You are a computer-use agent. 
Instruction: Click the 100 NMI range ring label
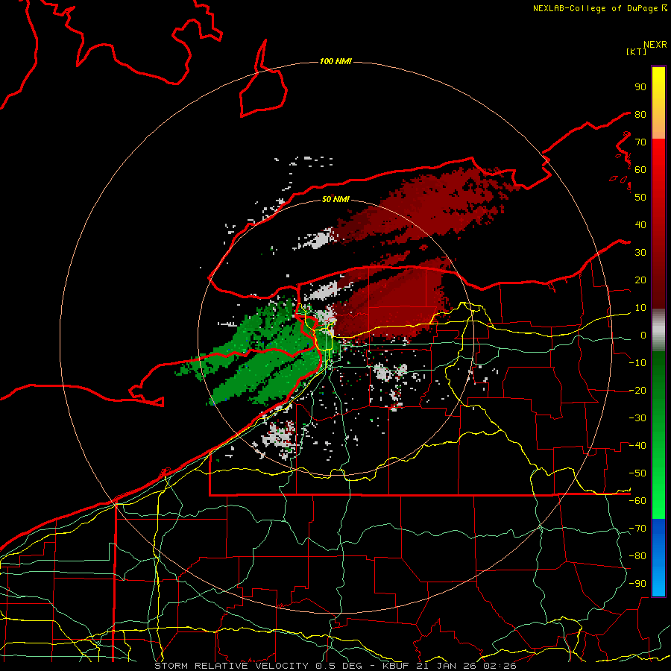point(335,62)
